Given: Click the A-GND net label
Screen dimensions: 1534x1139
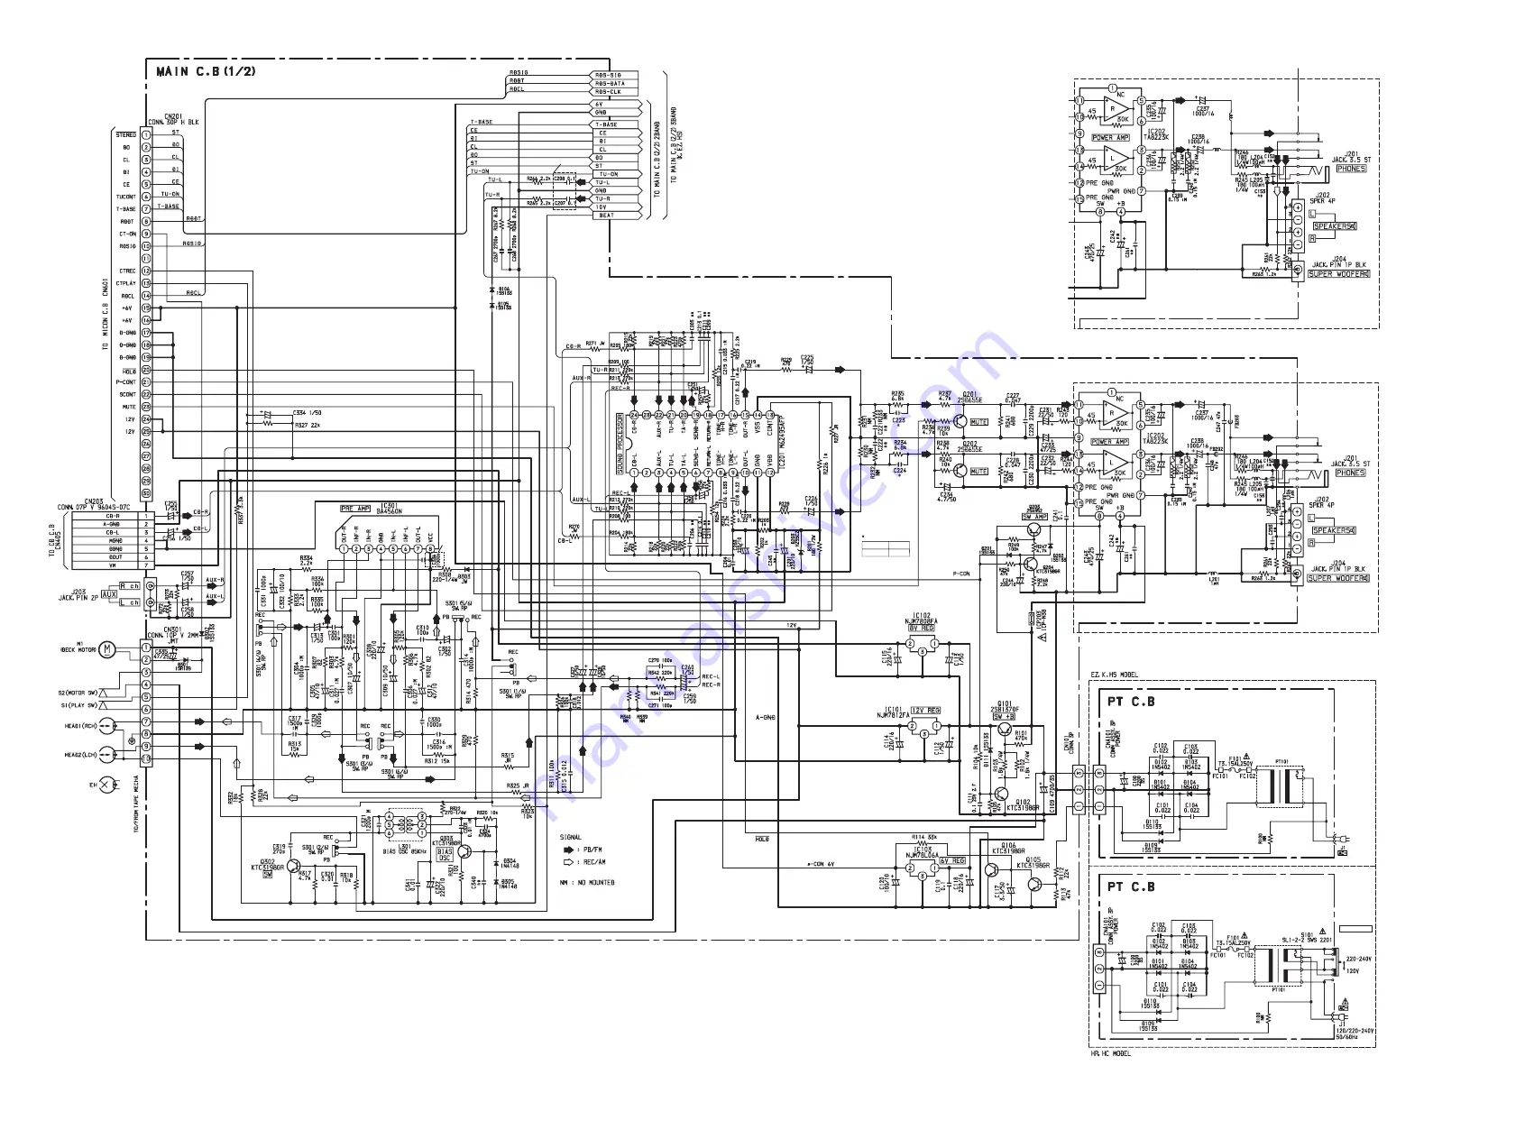Looking at the screenshot, I should (766, 718).
